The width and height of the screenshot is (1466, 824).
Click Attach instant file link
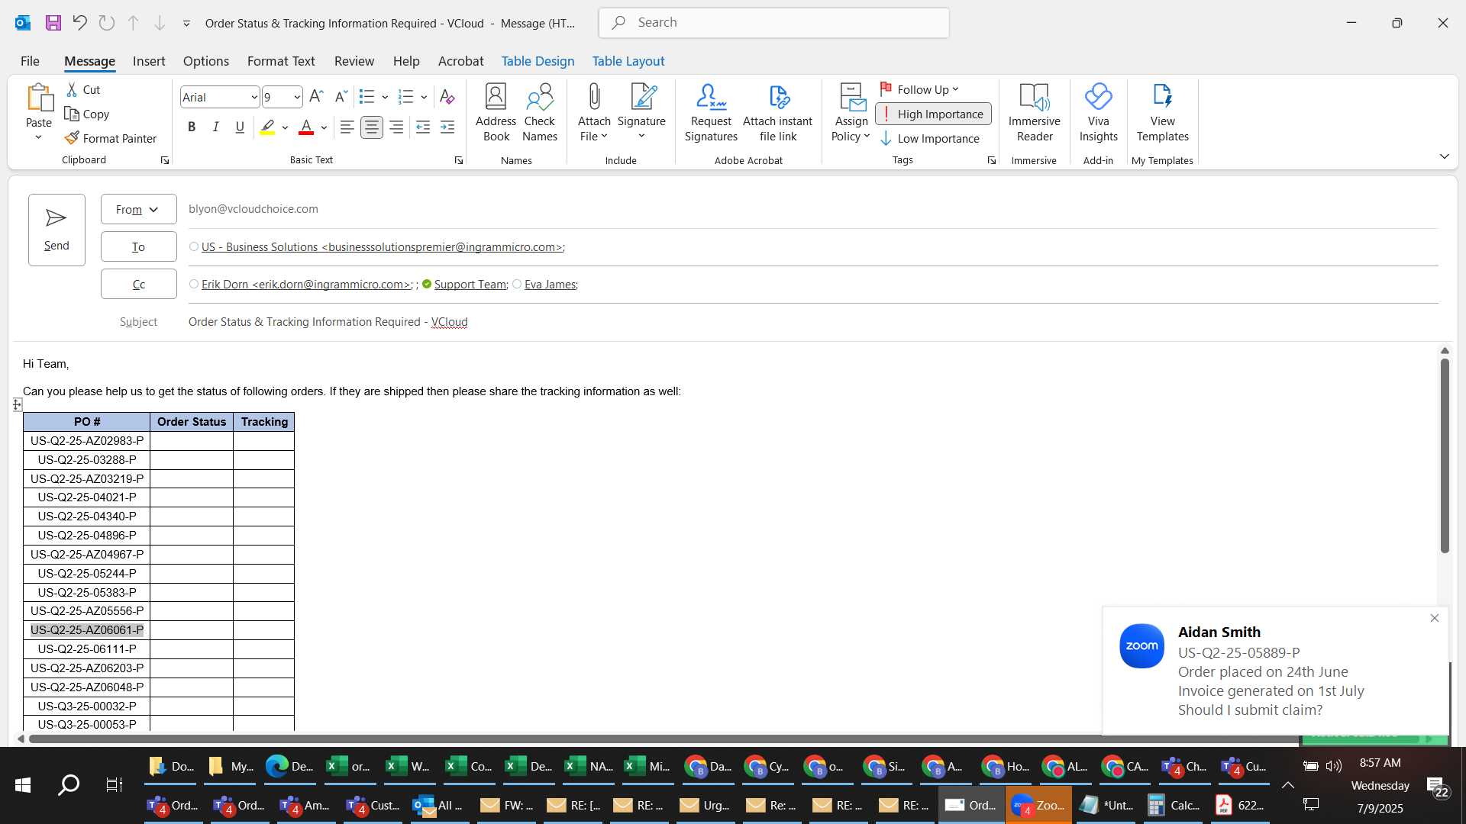point(777,112)
